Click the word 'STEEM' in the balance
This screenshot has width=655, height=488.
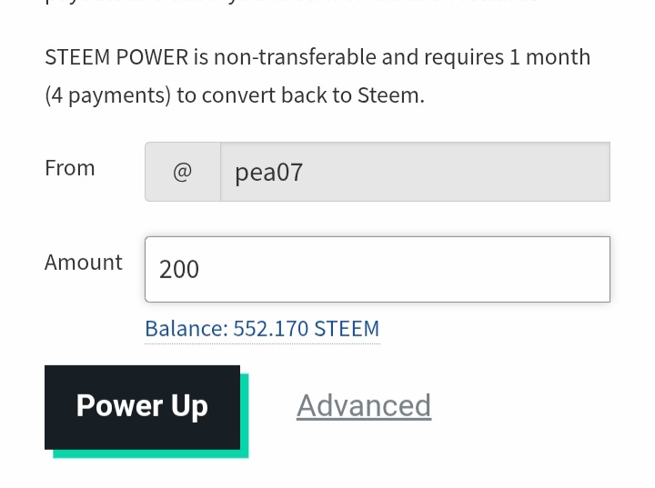[x=347, y=329]
